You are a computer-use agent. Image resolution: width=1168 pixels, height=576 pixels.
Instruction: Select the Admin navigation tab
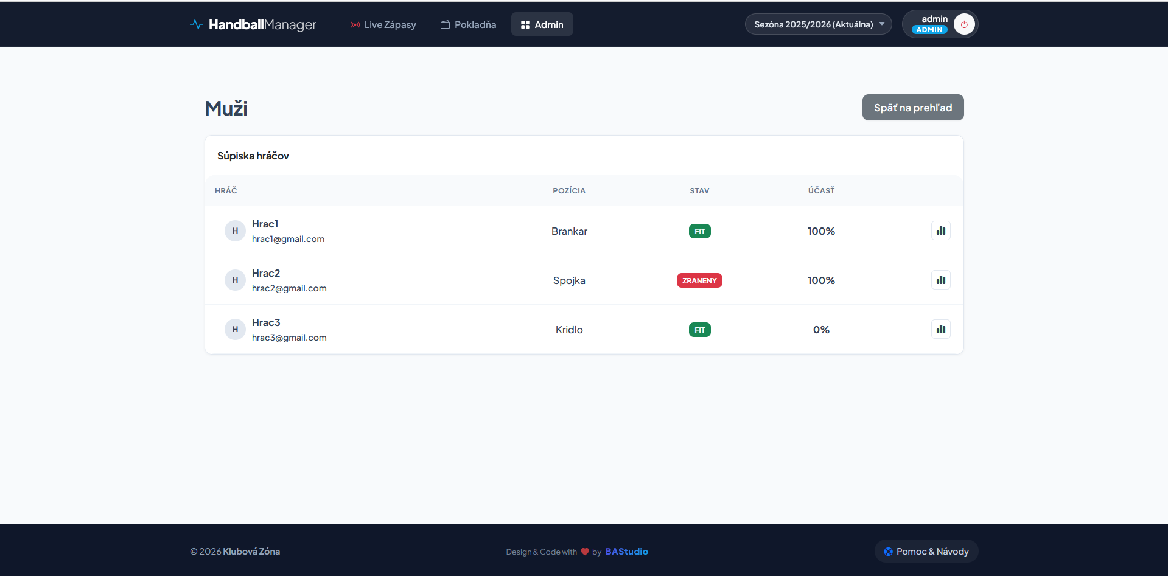[x=542, y=24]
